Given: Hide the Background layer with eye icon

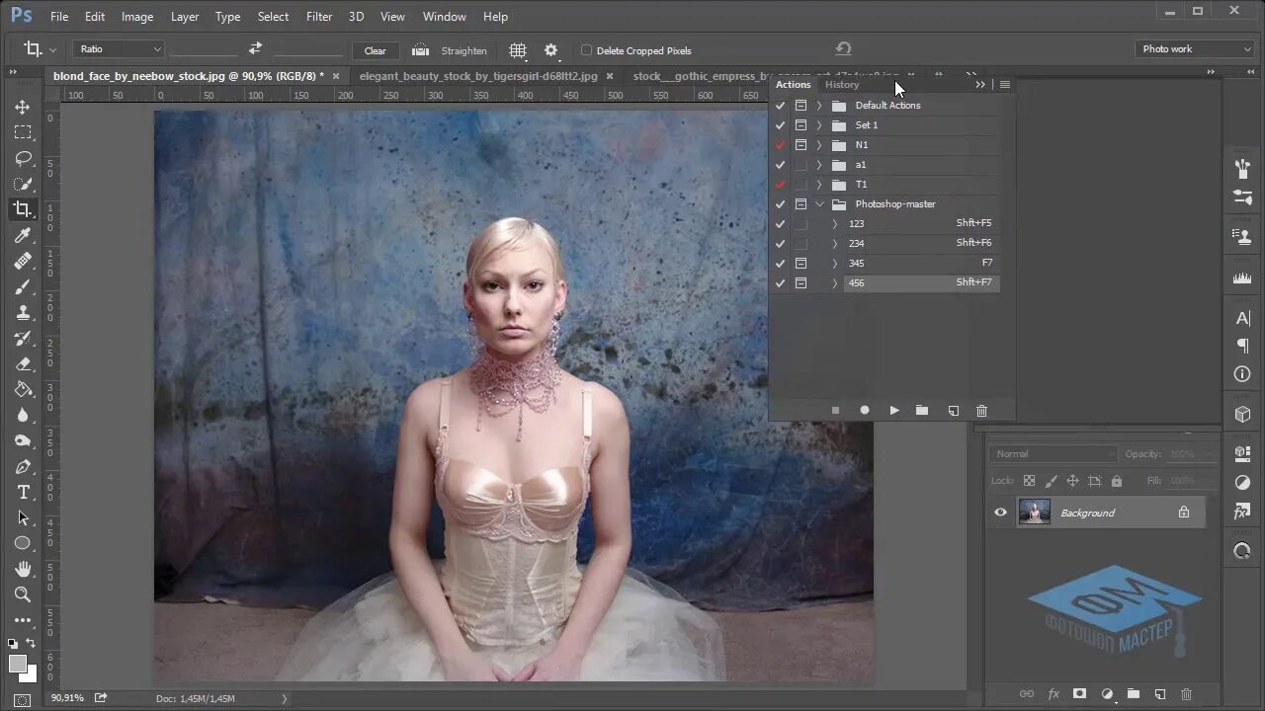Looking at the screenshot, I should 1000,513.
